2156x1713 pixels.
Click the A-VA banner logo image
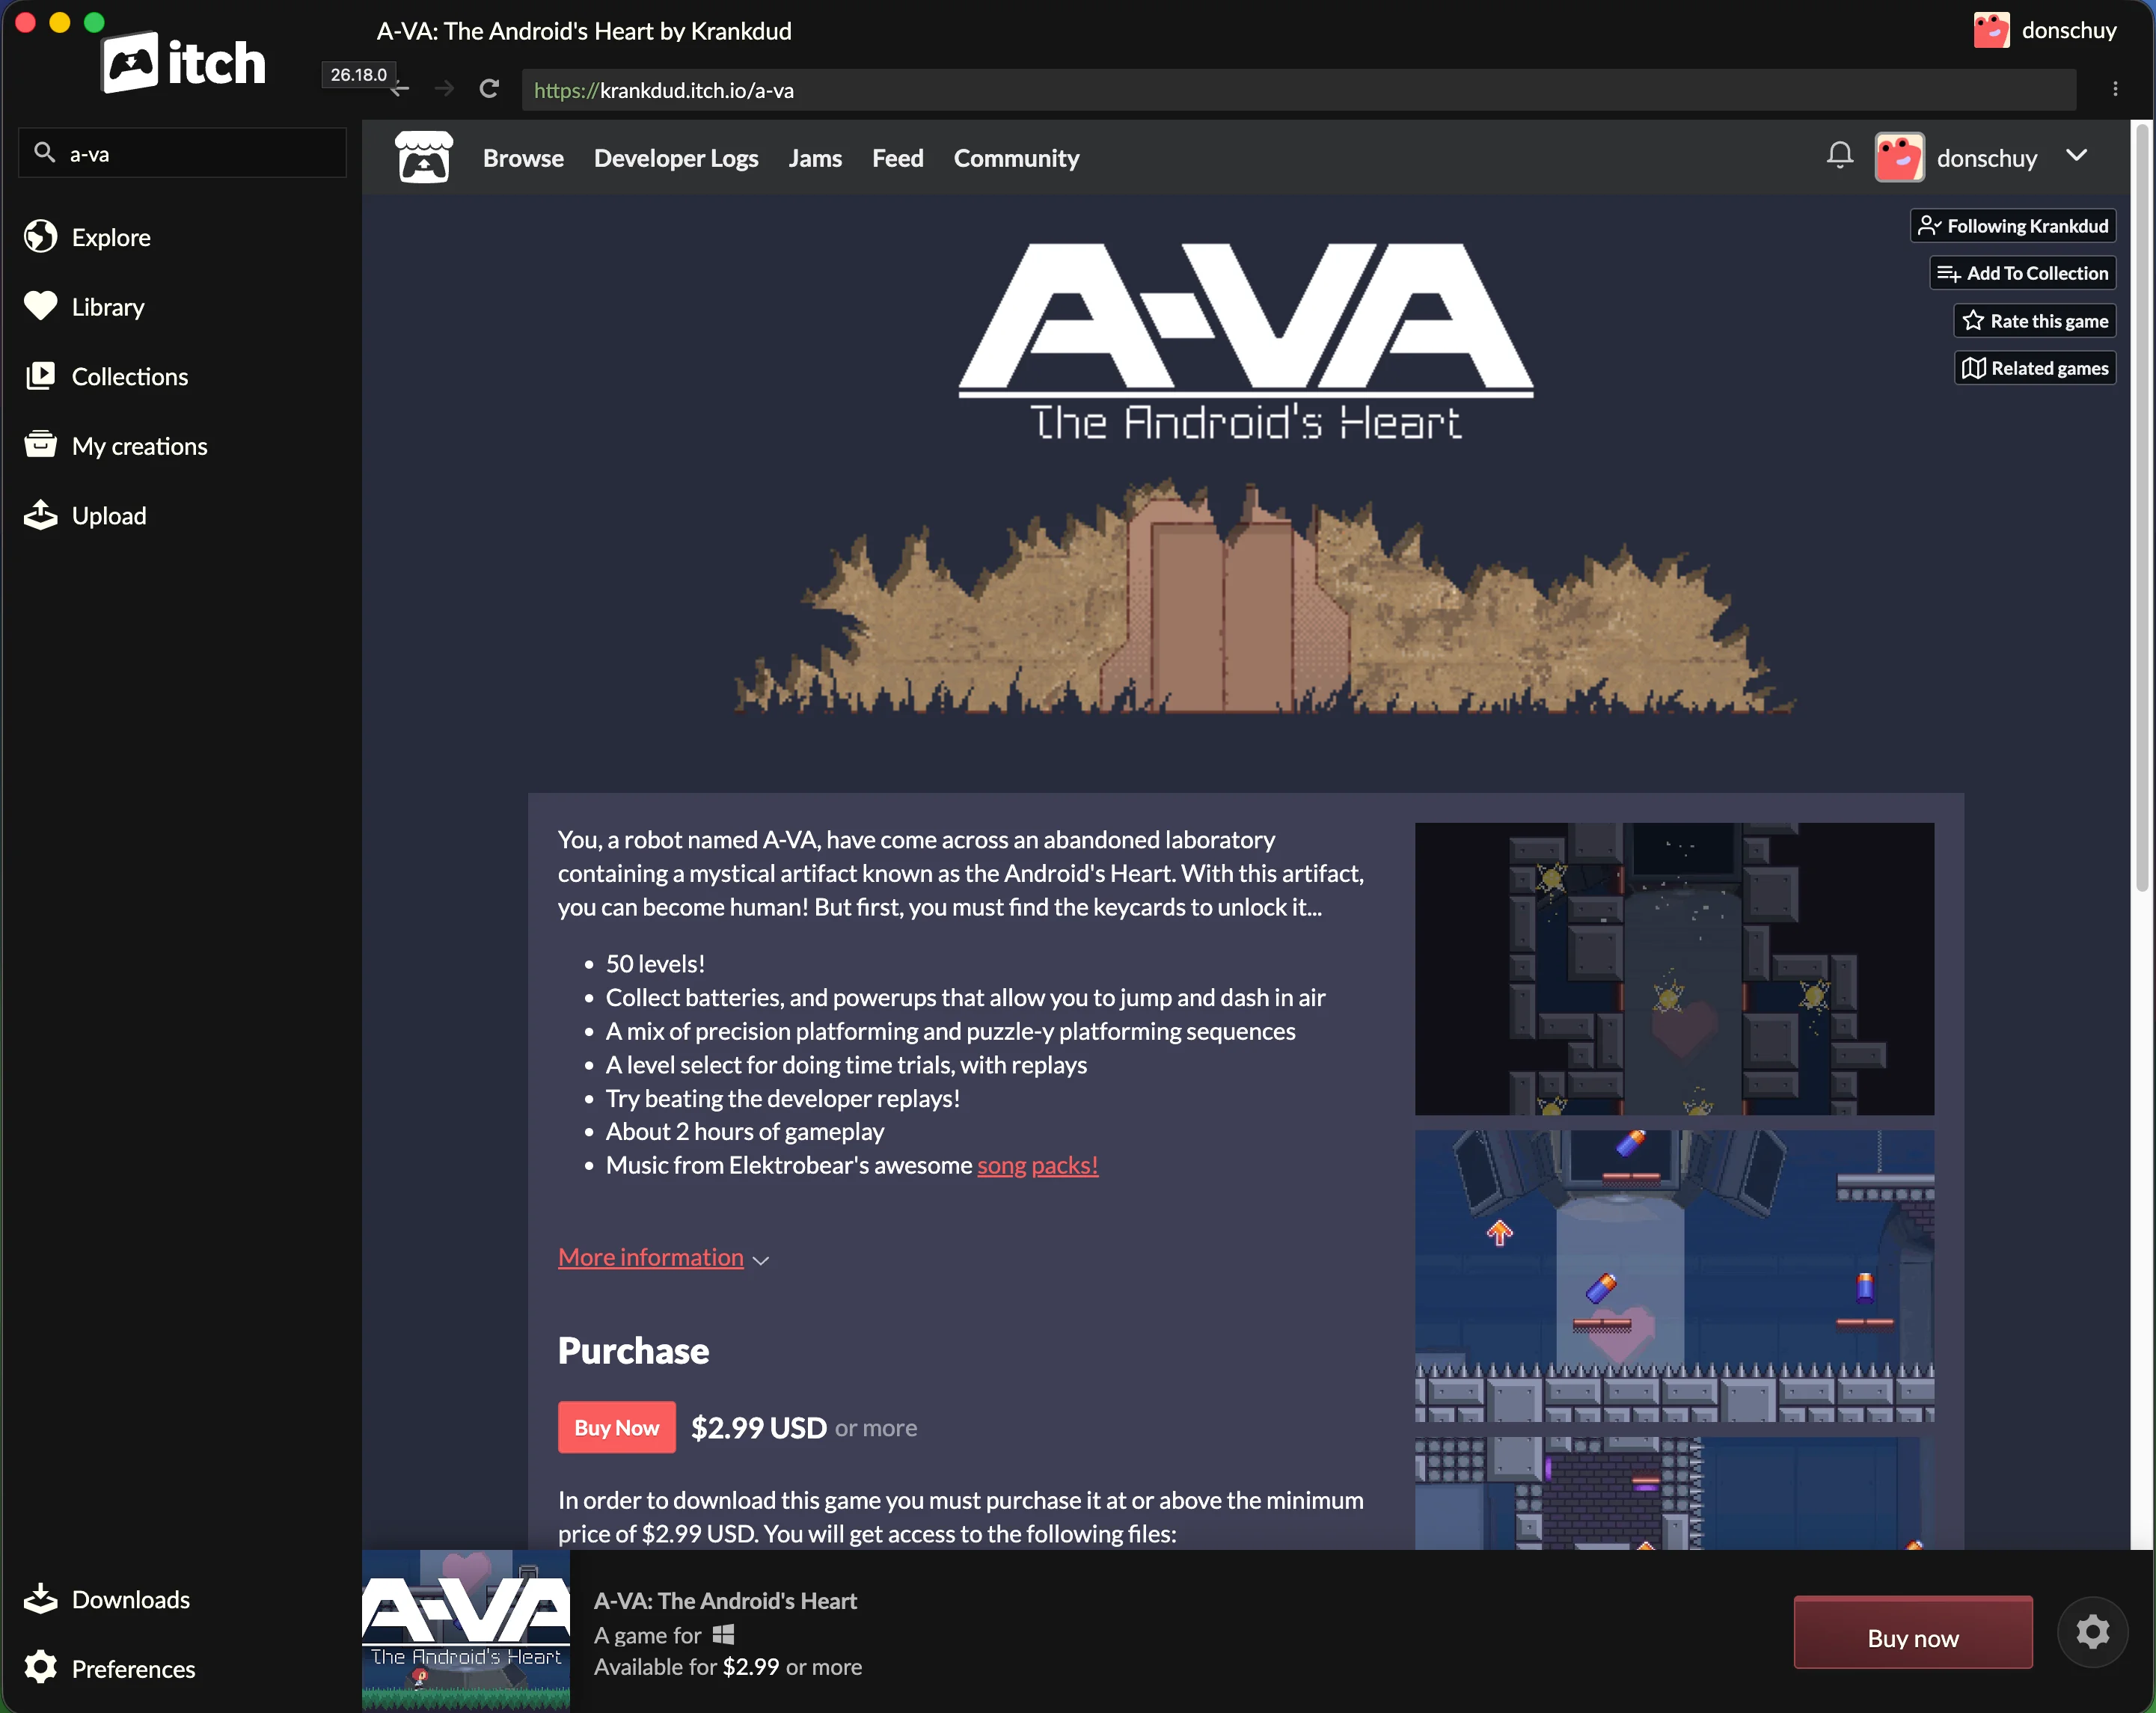(x=1246, y=342)
